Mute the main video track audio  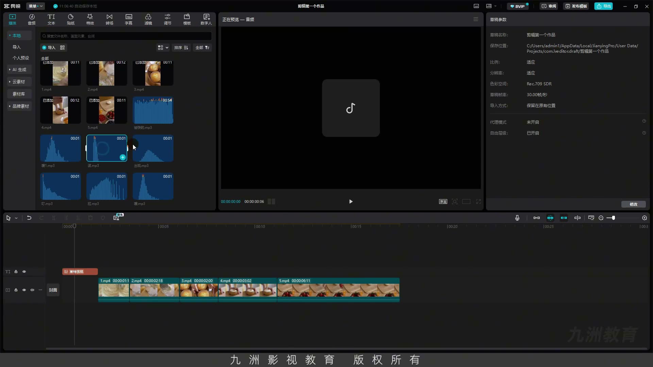32,290
